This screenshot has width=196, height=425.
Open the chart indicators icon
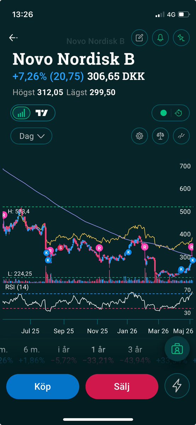click(181, 136)
